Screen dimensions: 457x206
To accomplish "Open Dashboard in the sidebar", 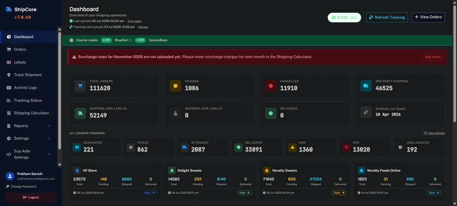I will pyautogui.click(x=29, y=37).
